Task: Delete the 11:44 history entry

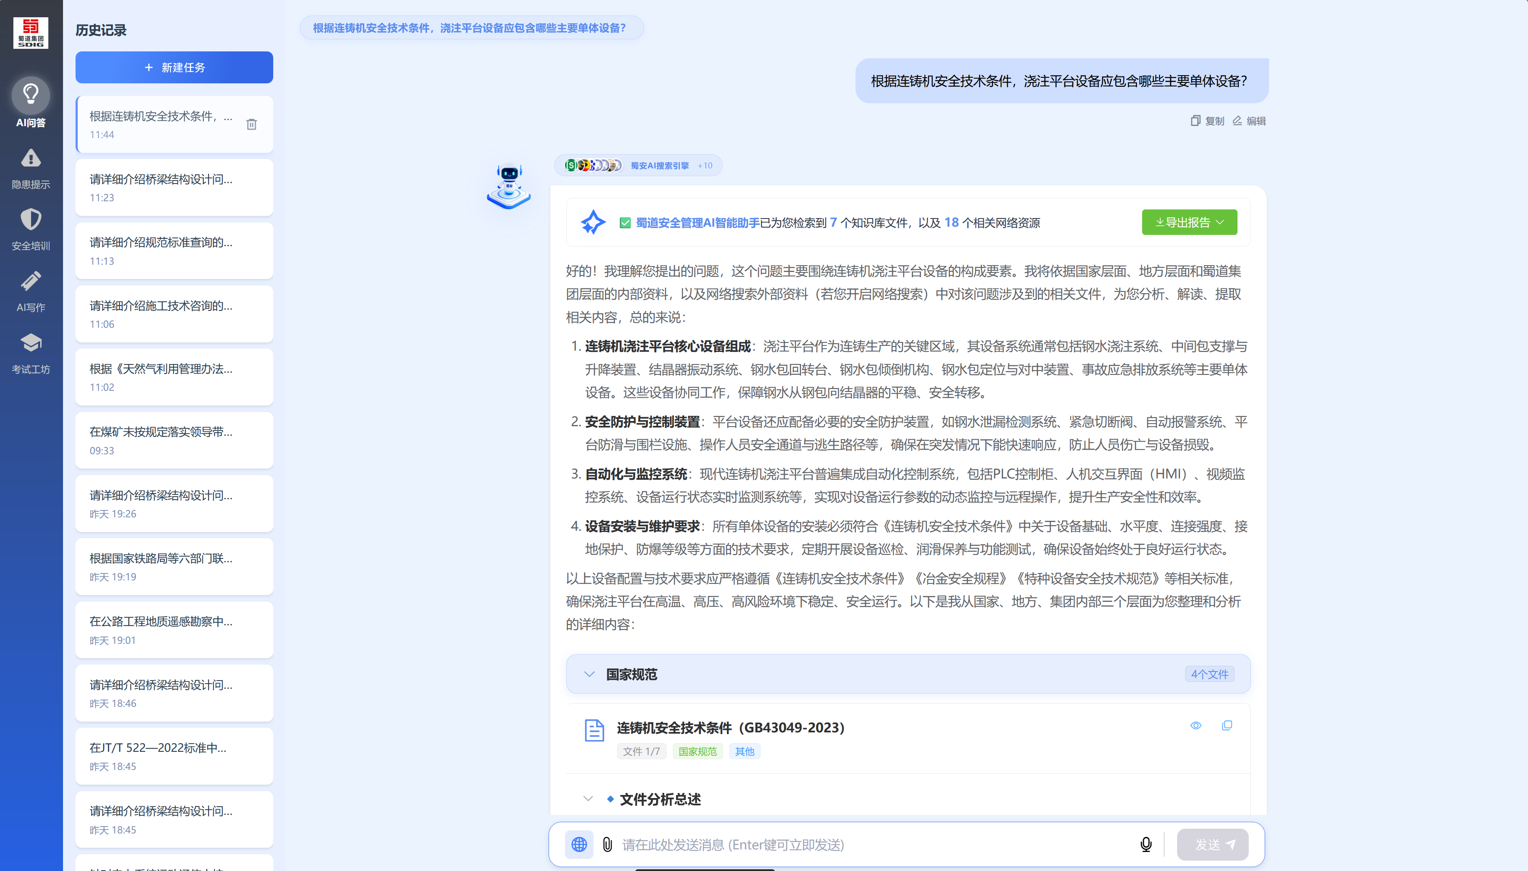Action: [252, 124]
